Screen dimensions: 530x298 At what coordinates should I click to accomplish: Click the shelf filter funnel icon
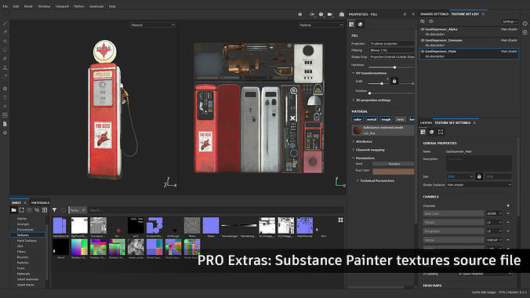(54, 210)
